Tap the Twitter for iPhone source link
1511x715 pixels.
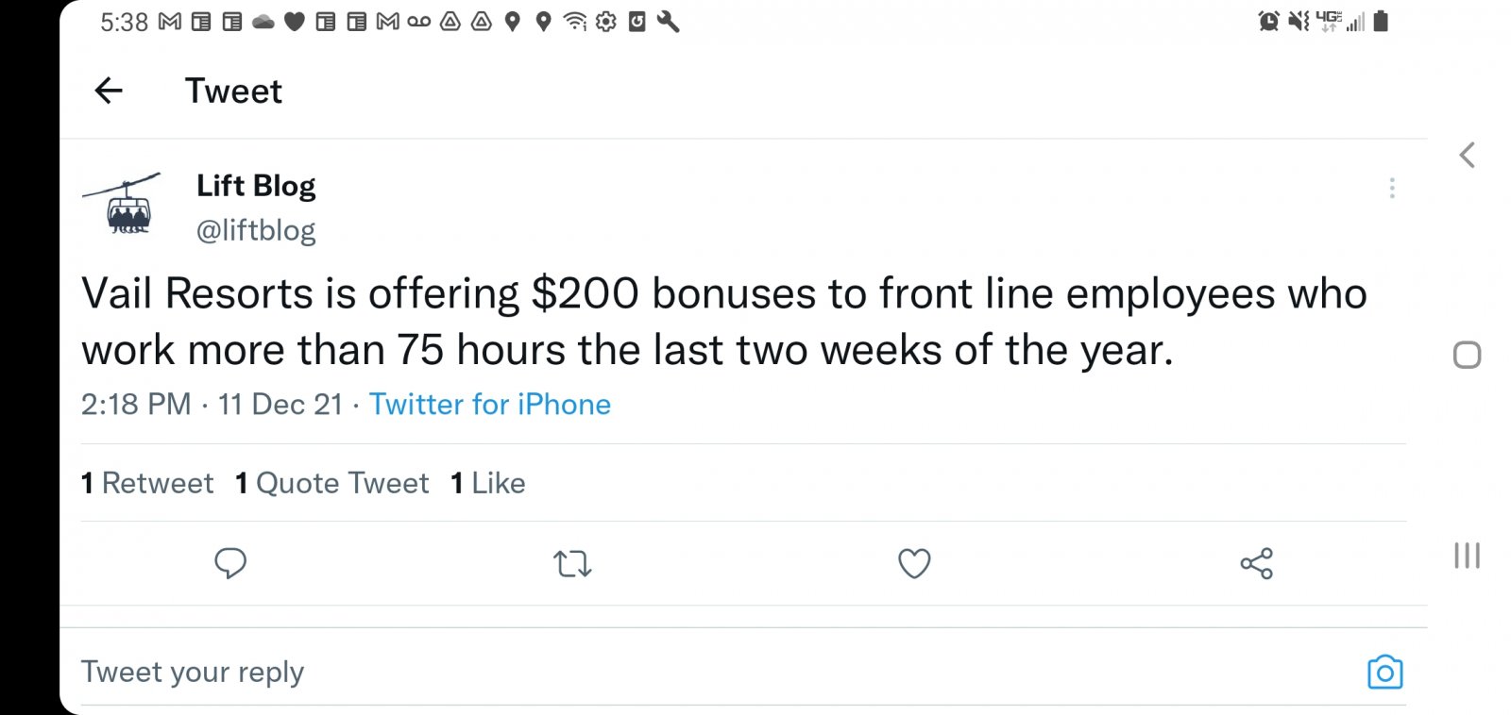(489, 405)
